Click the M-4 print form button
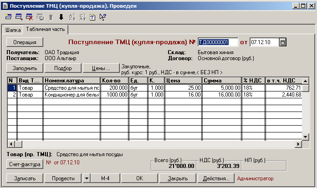 (x=105, y=178)
